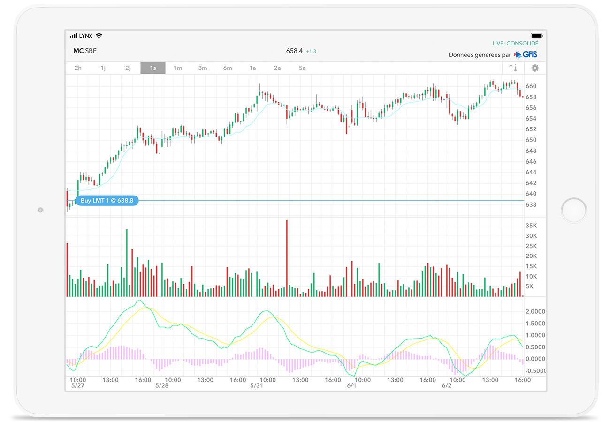The height and width of the screenshot is (422, 610).
Task: Open the 2a timeframe
Action: [x=277, y=68]
